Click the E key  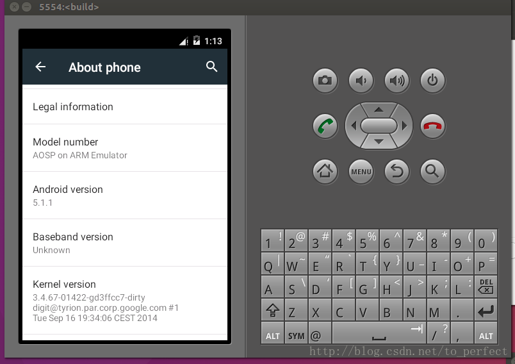tap(320, 264)
